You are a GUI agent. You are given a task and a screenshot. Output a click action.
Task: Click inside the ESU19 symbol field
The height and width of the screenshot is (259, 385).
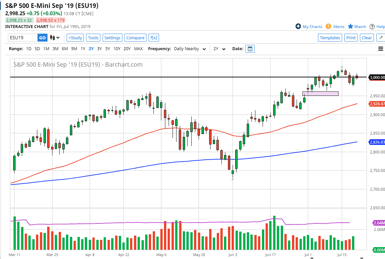[x=21, y=38]
